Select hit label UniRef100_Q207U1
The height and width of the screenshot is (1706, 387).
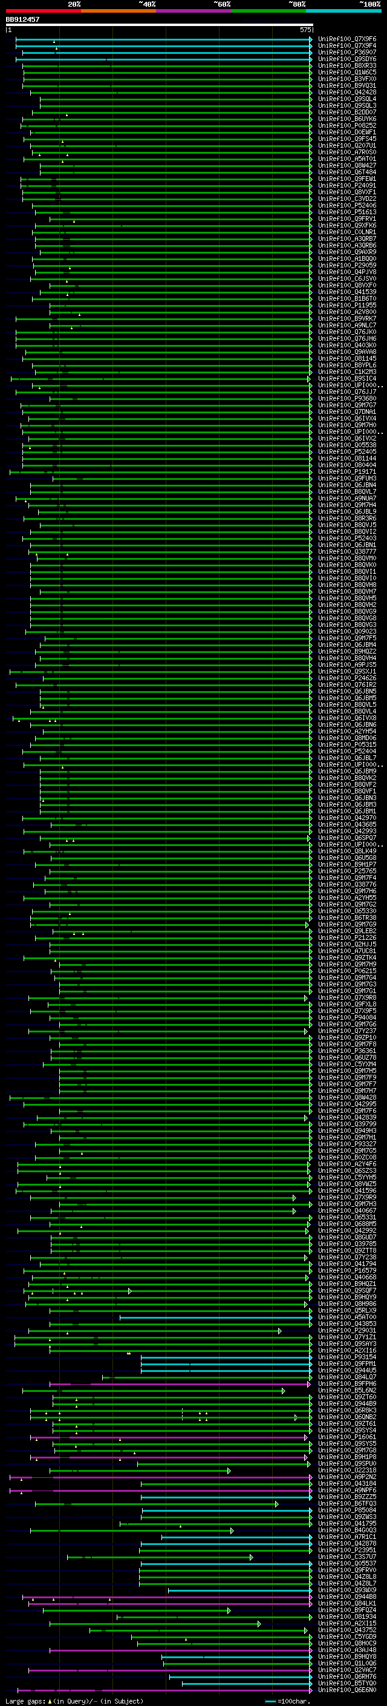point(347,146)
